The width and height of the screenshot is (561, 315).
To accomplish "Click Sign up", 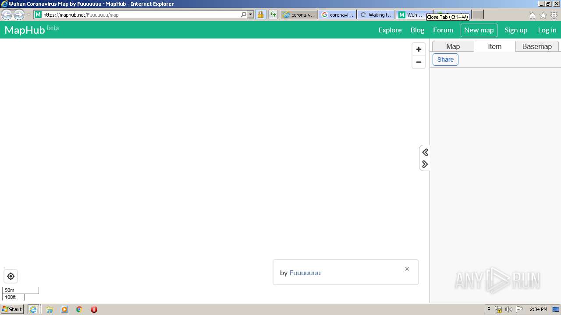I will (x=516, y=30).
